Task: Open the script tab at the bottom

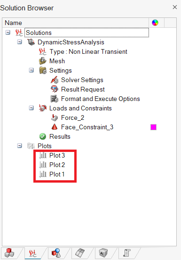Action: point(127,253)
